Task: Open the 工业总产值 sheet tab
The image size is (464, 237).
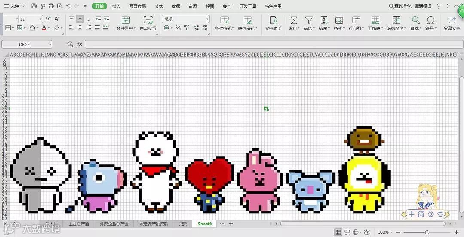Action: (79, 224)
